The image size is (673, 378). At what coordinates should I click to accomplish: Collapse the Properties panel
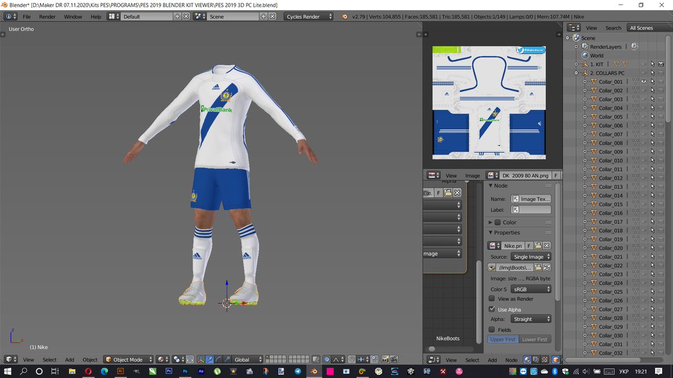coord(491,232)
